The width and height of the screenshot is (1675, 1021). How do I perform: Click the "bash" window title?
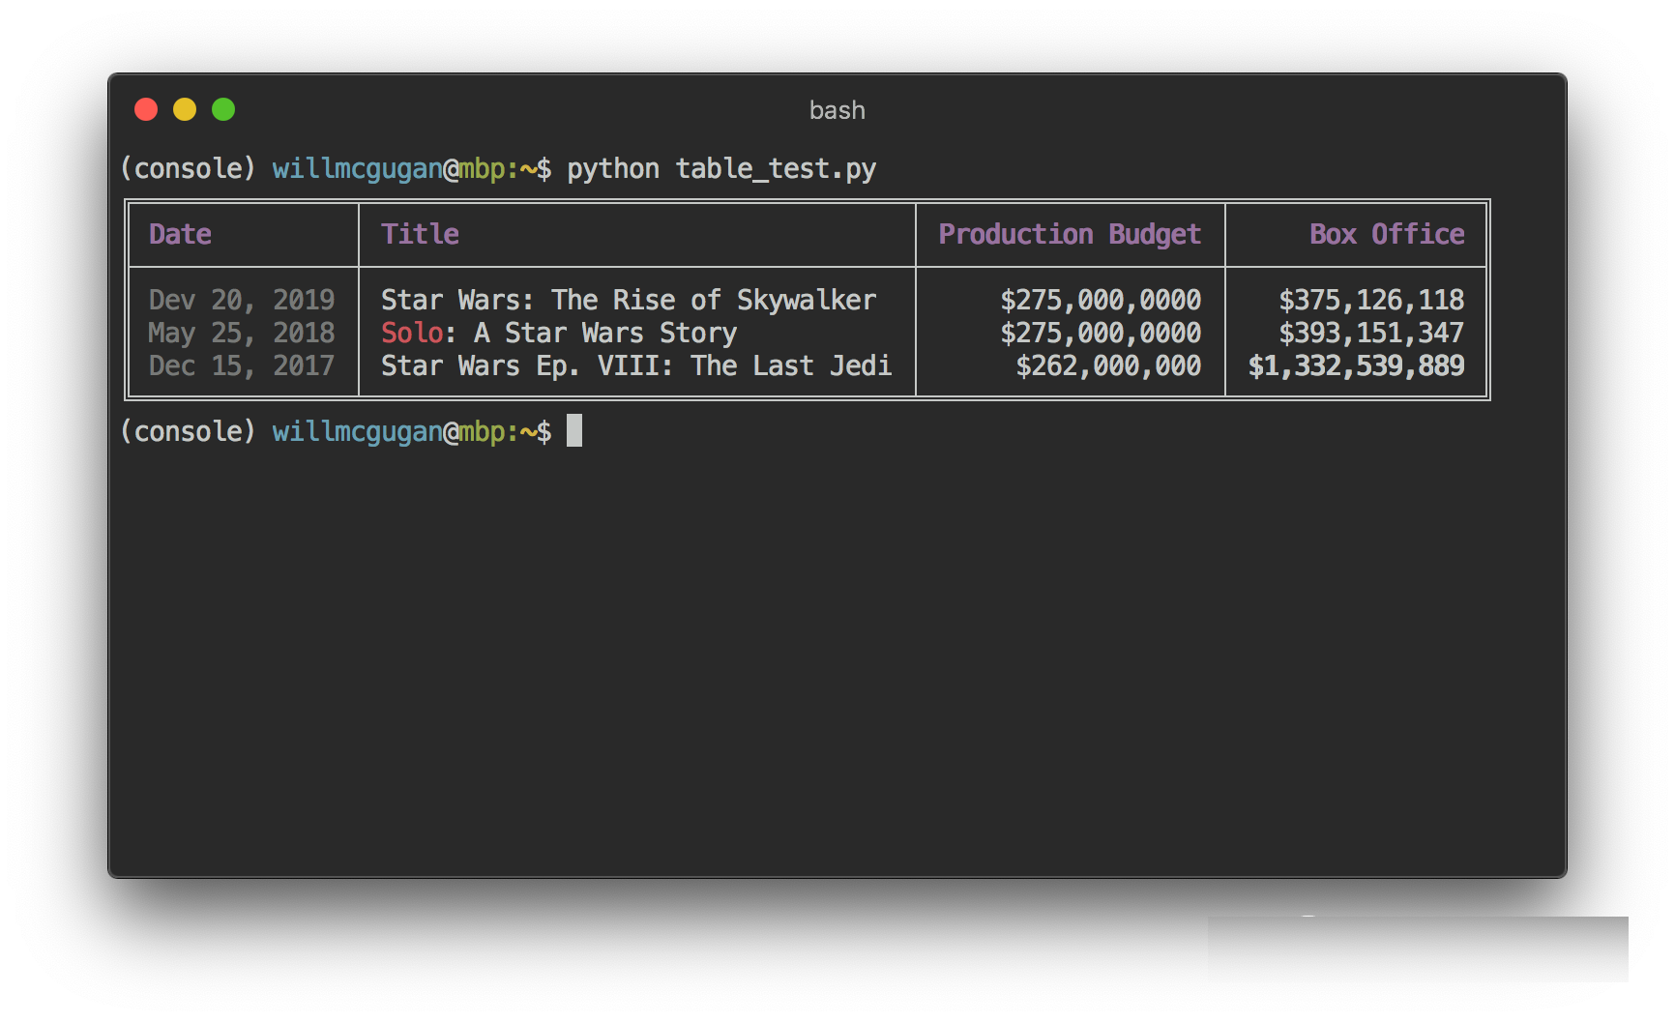point(837,110)
